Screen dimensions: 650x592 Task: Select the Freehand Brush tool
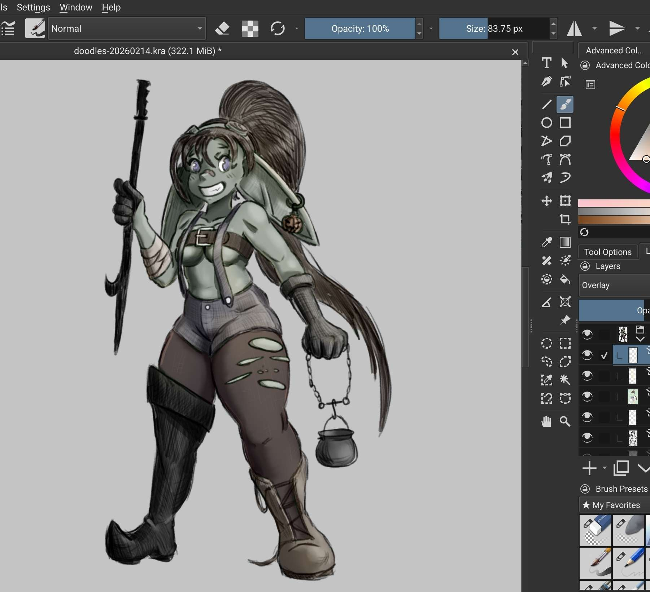(x=565, y=105)
